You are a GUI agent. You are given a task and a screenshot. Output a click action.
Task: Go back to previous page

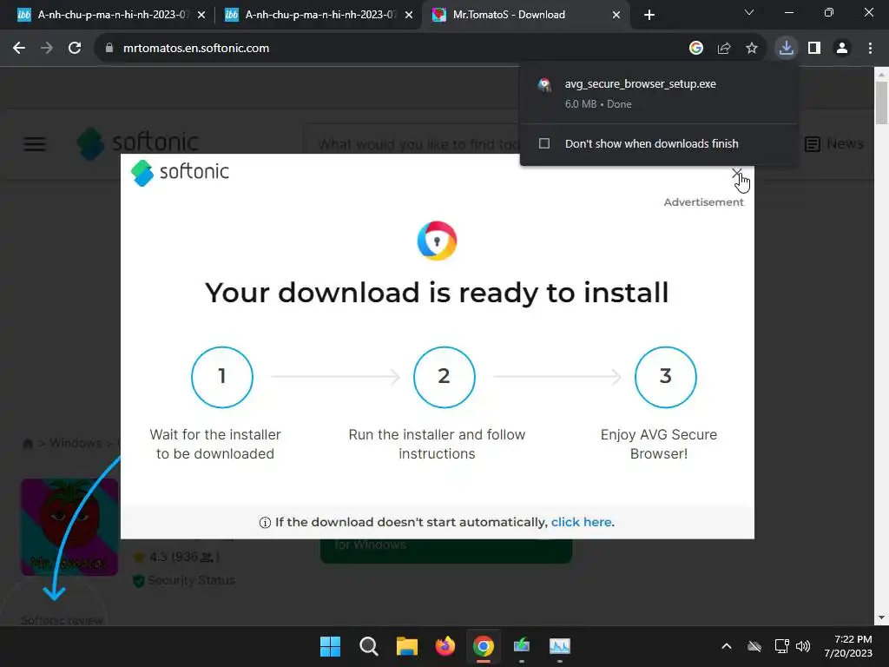19,49
